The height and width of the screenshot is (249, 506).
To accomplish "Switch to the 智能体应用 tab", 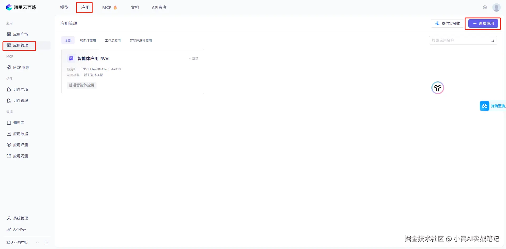I will pos(88,40).
